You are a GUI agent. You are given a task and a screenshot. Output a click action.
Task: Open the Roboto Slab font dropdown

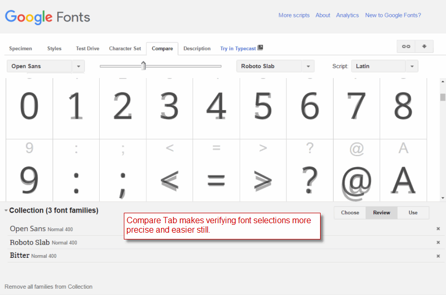pyautogui.click(x=275, y=66)
